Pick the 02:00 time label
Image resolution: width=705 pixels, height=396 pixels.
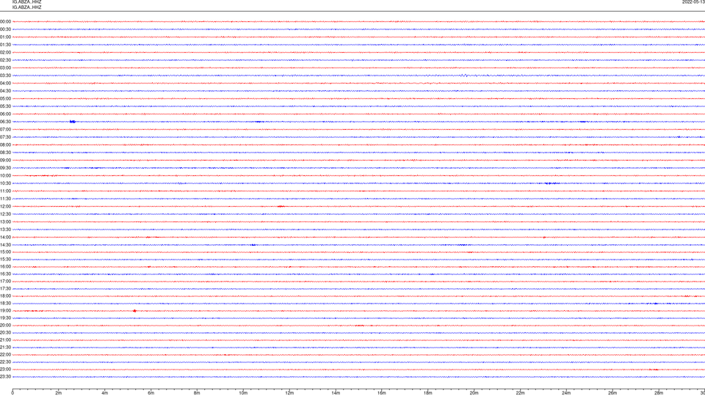(5, 52)
